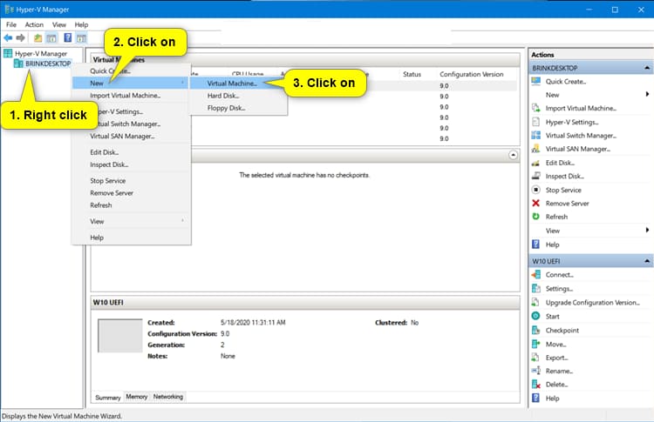Click the Start icon in the W10 UEFI actions
This screenshot has width=654, height=422.
tap(536, 317)
